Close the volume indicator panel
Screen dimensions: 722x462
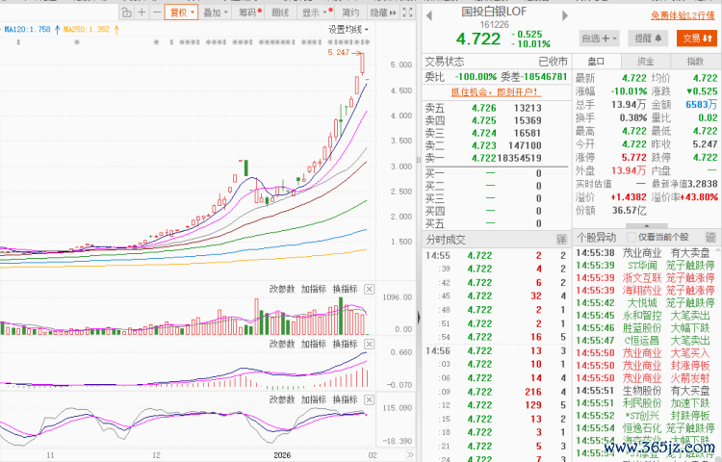369,290
